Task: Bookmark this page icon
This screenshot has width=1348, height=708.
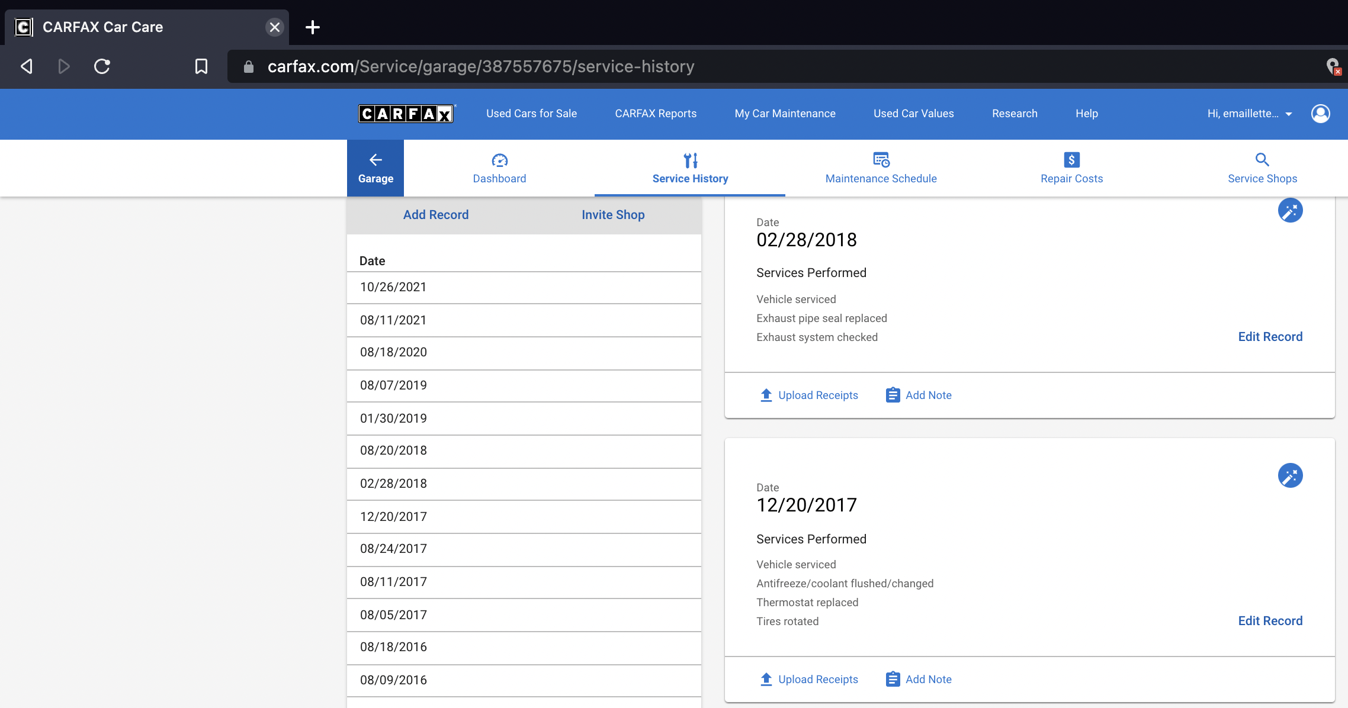Action: 201,66
